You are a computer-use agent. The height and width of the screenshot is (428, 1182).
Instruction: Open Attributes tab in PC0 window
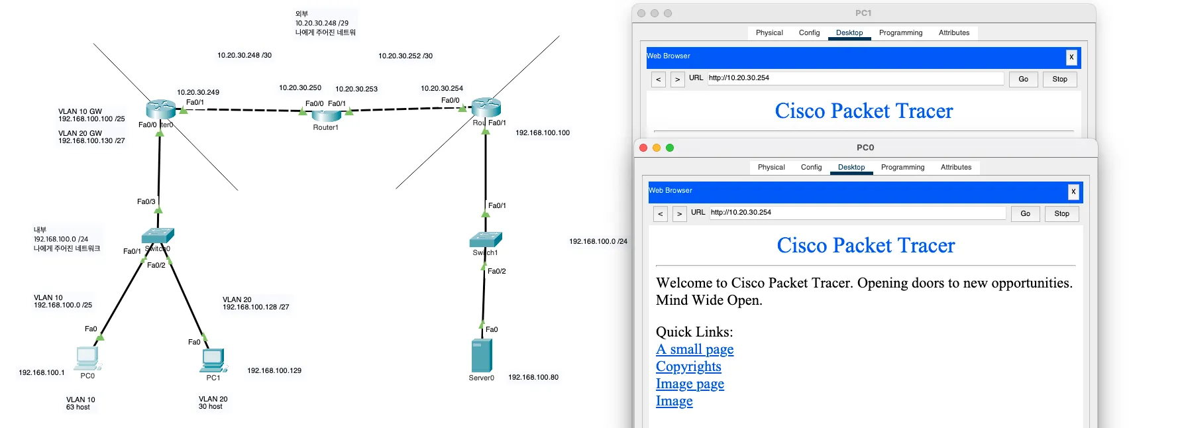pos(956,168)
